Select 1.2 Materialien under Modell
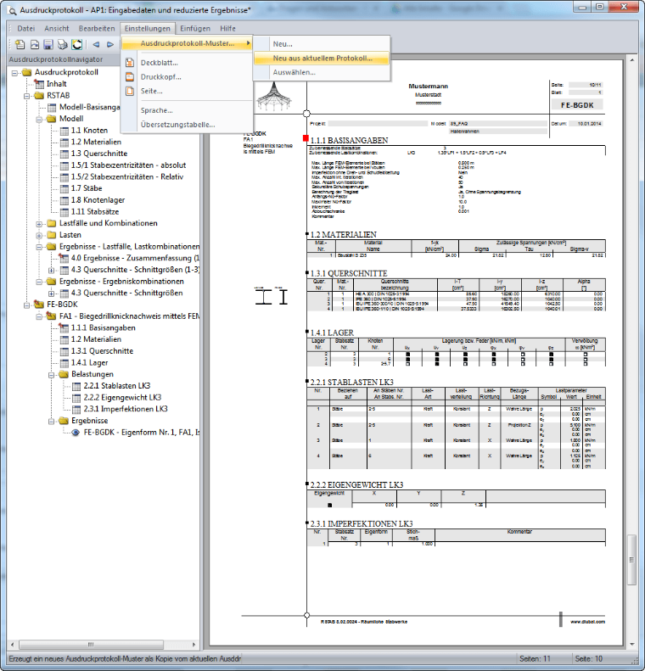This screenshot has height=671, width=645. pos(96,142)
